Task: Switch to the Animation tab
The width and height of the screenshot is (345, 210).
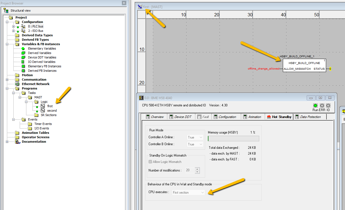Action: pos(253,117)
